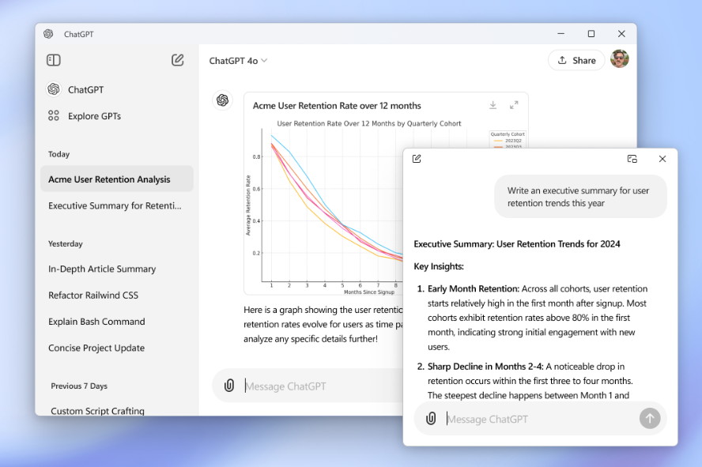Open Explore GPTs
The height and width of the screenshot is (467, 702).
click(x=94, y=116)
